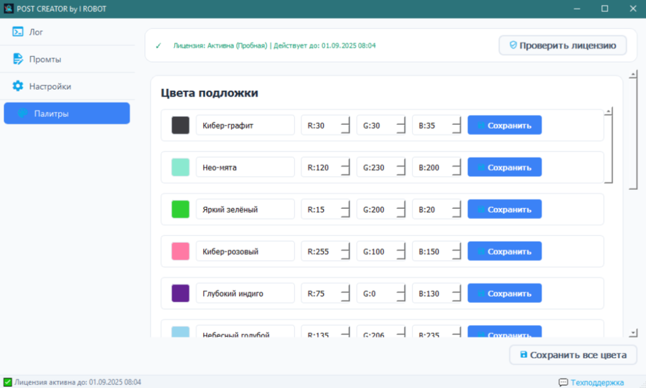Click the floppy disk icon on Сохранить все цвета
Screen dimensions: 646x388
point(523,355)
